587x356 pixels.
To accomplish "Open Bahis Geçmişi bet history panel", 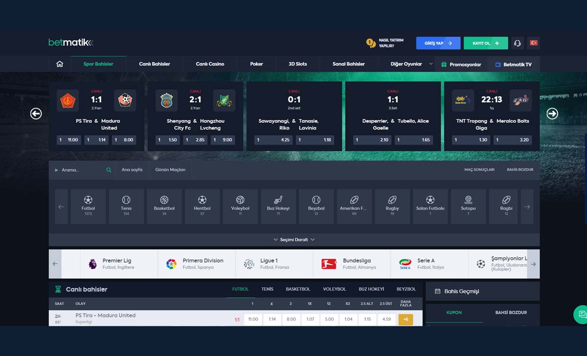I will click(x=483, y=291).
